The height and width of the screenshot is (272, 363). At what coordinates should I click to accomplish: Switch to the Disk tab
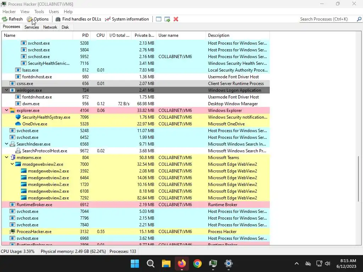(x=65, y=27)
